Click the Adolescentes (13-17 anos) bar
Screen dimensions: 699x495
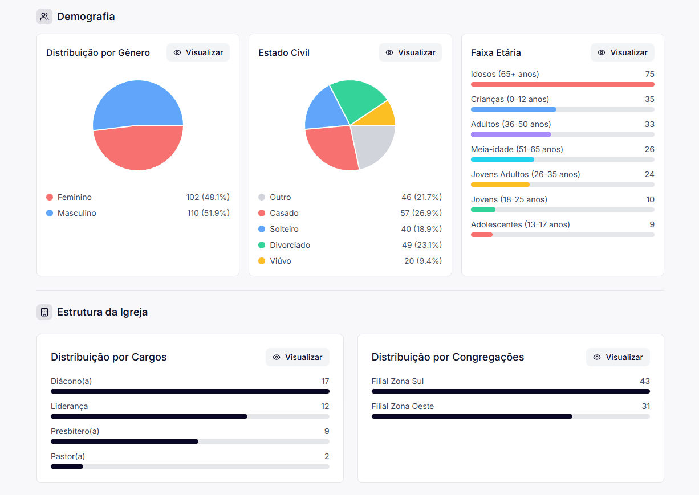point(563,235)
